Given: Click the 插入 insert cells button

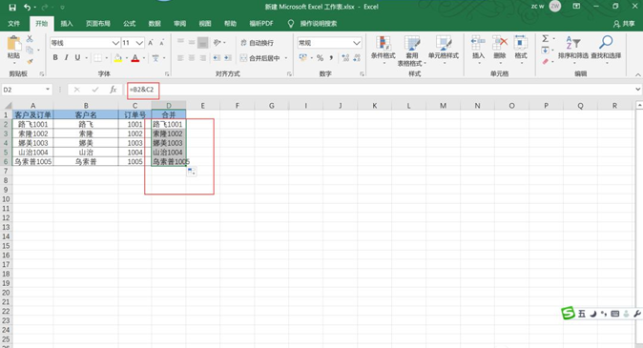Looking at the screenshot, I should click(x=478, y=51).
